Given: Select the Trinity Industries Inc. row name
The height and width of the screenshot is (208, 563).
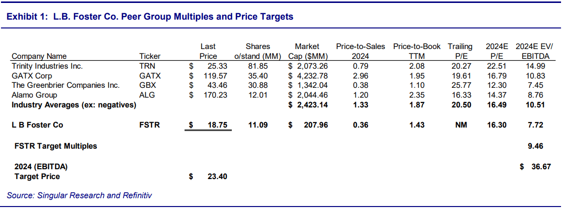Looking at the screenshot, I should [x=47, y=66].
